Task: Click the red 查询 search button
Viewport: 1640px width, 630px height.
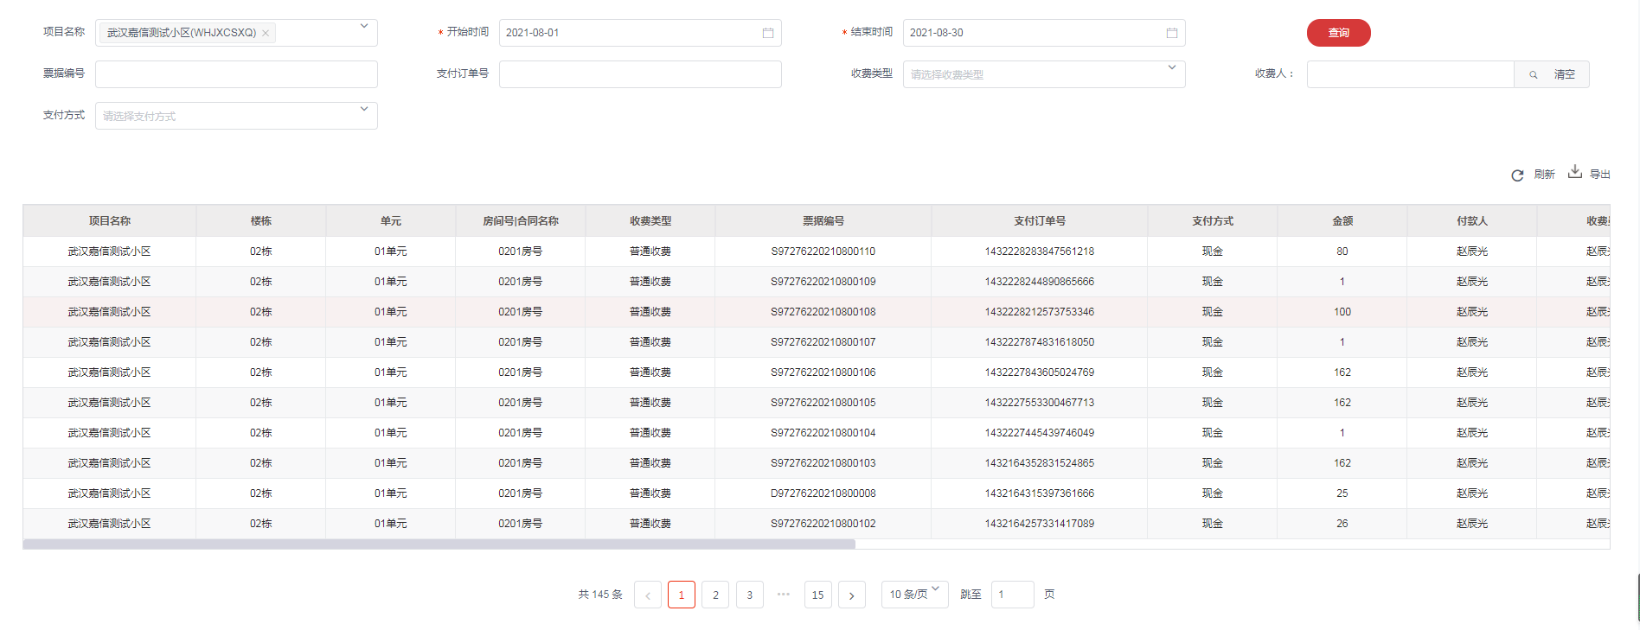Action: [x=1338, y=33]
